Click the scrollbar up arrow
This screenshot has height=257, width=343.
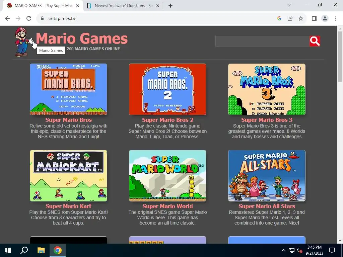[340, 29]
